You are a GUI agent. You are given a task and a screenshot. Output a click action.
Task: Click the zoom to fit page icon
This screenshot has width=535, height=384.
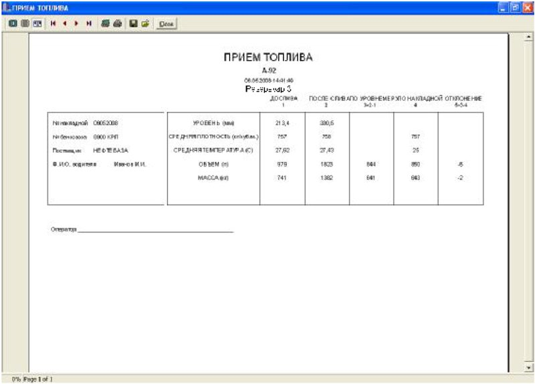pos(13,23)
